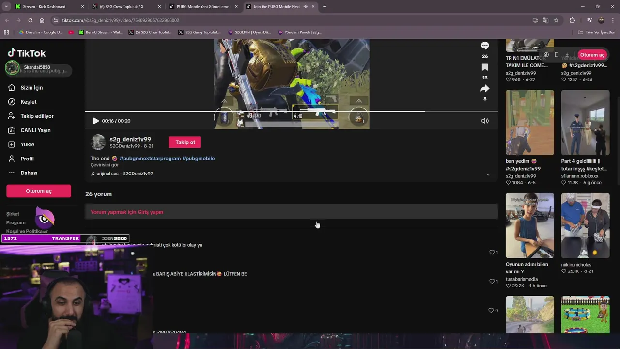Open s2g_deniz1v99 username link under video

point(130,139)
